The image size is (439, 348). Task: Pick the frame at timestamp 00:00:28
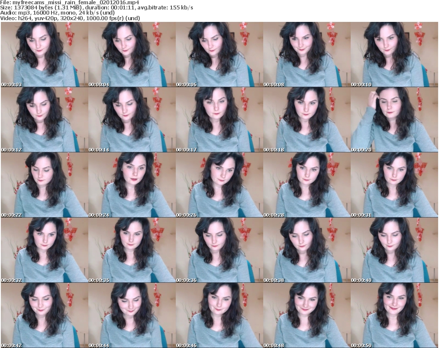point(307,185)
